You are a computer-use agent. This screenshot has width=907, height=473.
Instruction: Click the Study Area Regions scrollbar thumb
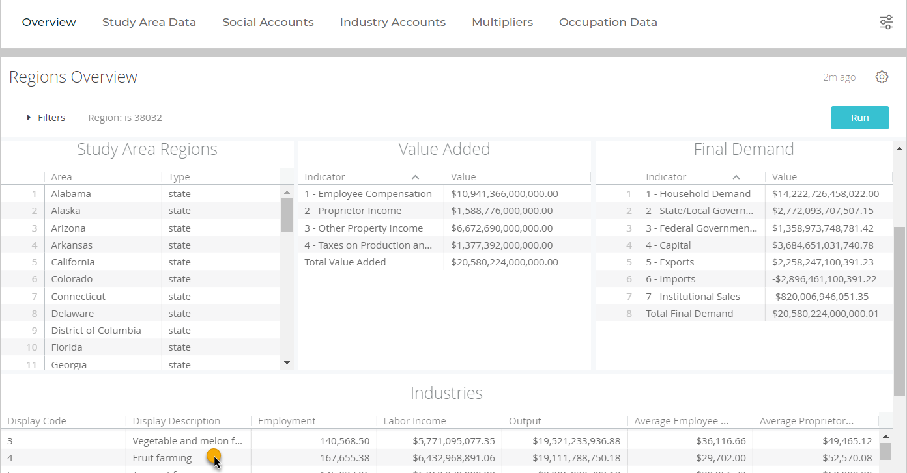tap(287, 215)
